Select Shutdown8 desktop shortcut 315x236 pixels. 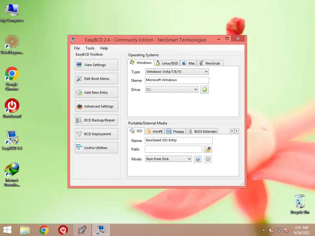tap(12, 108)
